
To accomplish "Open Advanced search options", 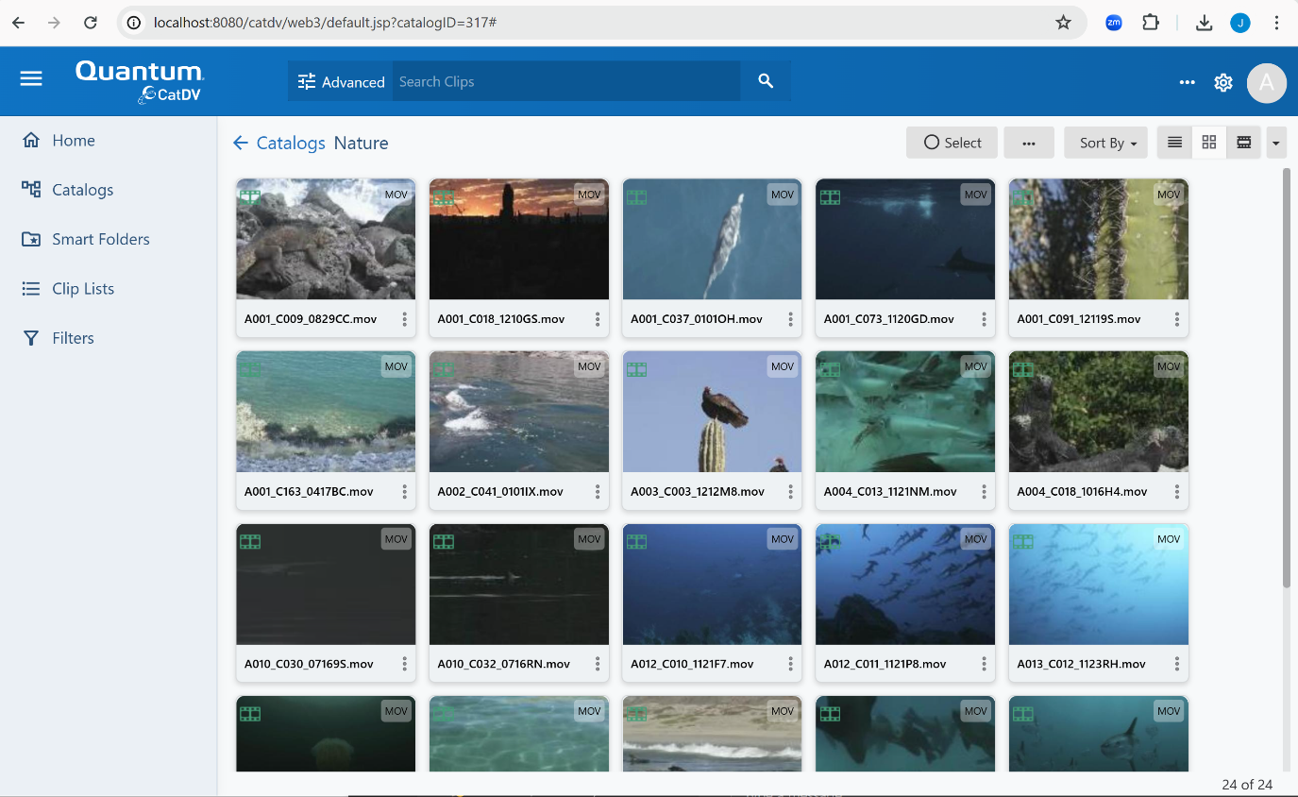I will [x=341, y=82].
